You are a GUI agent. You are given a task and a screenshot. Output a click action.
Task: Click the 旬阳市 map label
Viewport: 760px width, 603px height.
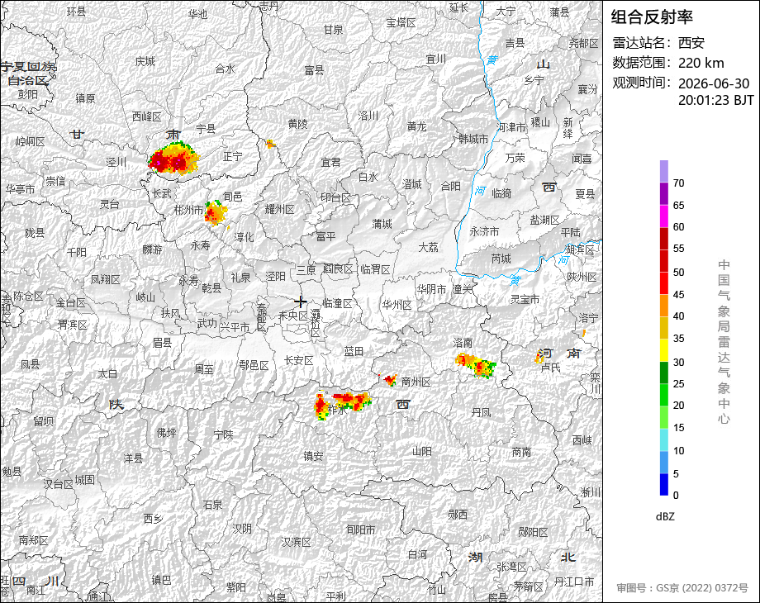(361, 529)
